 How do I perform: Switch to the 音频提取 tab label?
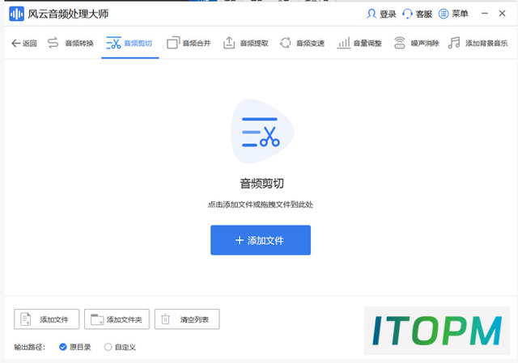pos(254,43)
